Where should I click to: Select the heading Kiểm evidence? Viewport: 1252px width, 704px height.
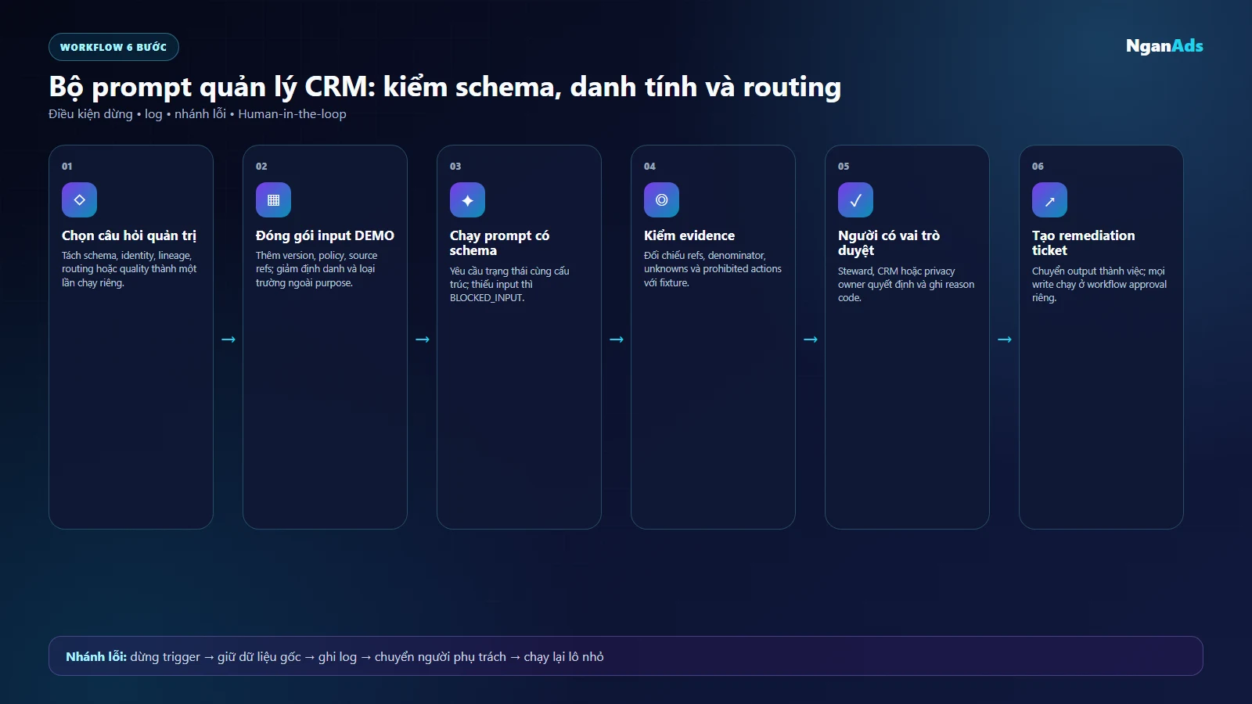tap(689, 235)
